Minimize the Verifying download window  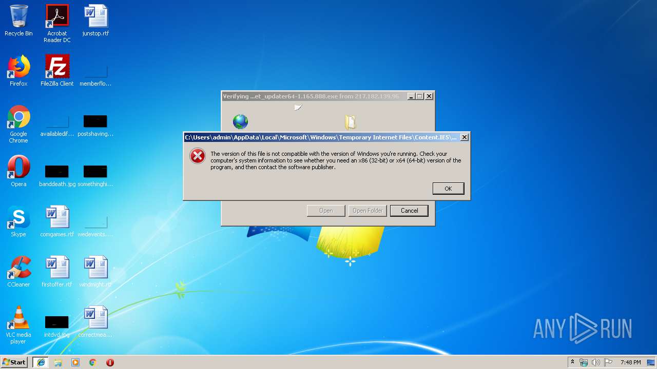click(411, 96)
